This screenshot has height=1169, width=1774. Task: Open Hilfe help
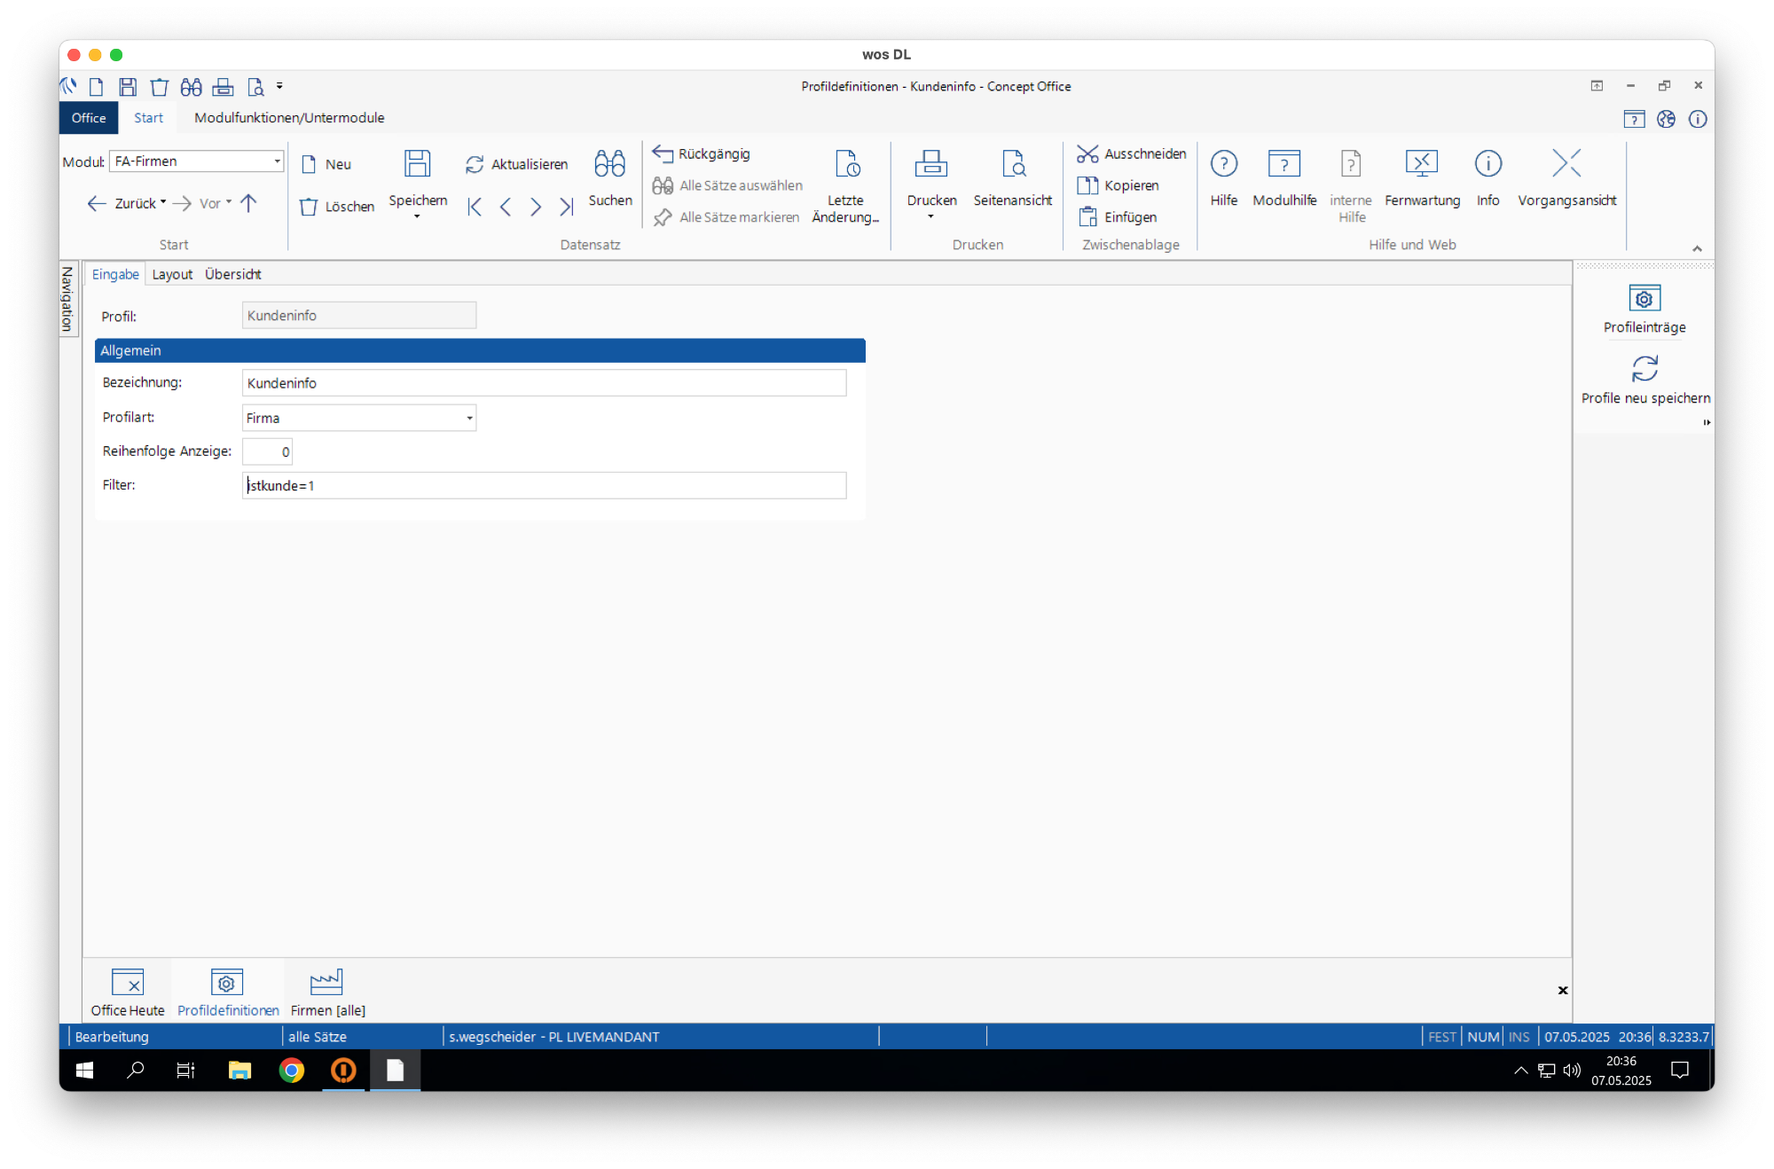pos(1224,177)
